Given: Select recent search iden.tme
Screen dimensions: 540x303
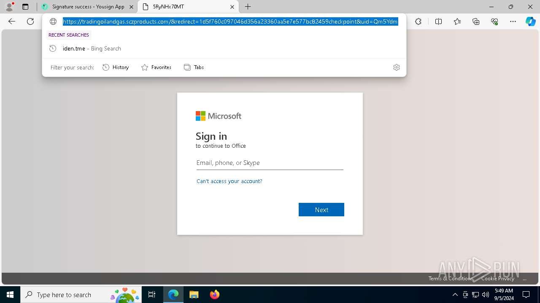Looking at the screenshot, I should (x=224, y=48).
